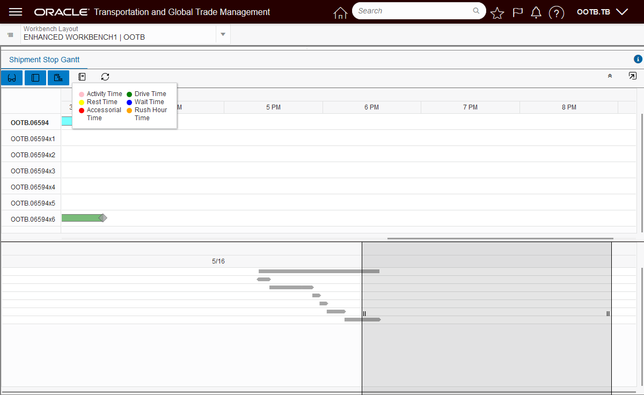Image resolution: width=644 pixels, height=395 pixels.
Task: Toggle the side panel layout button
Action: (35, 78)
